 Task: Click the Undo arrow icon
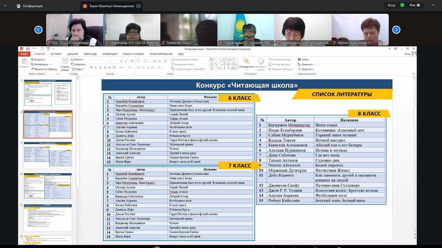click(x=33, y=49)
